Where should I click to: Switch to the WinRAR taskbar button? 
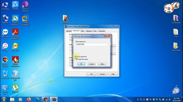pos(54,99)
